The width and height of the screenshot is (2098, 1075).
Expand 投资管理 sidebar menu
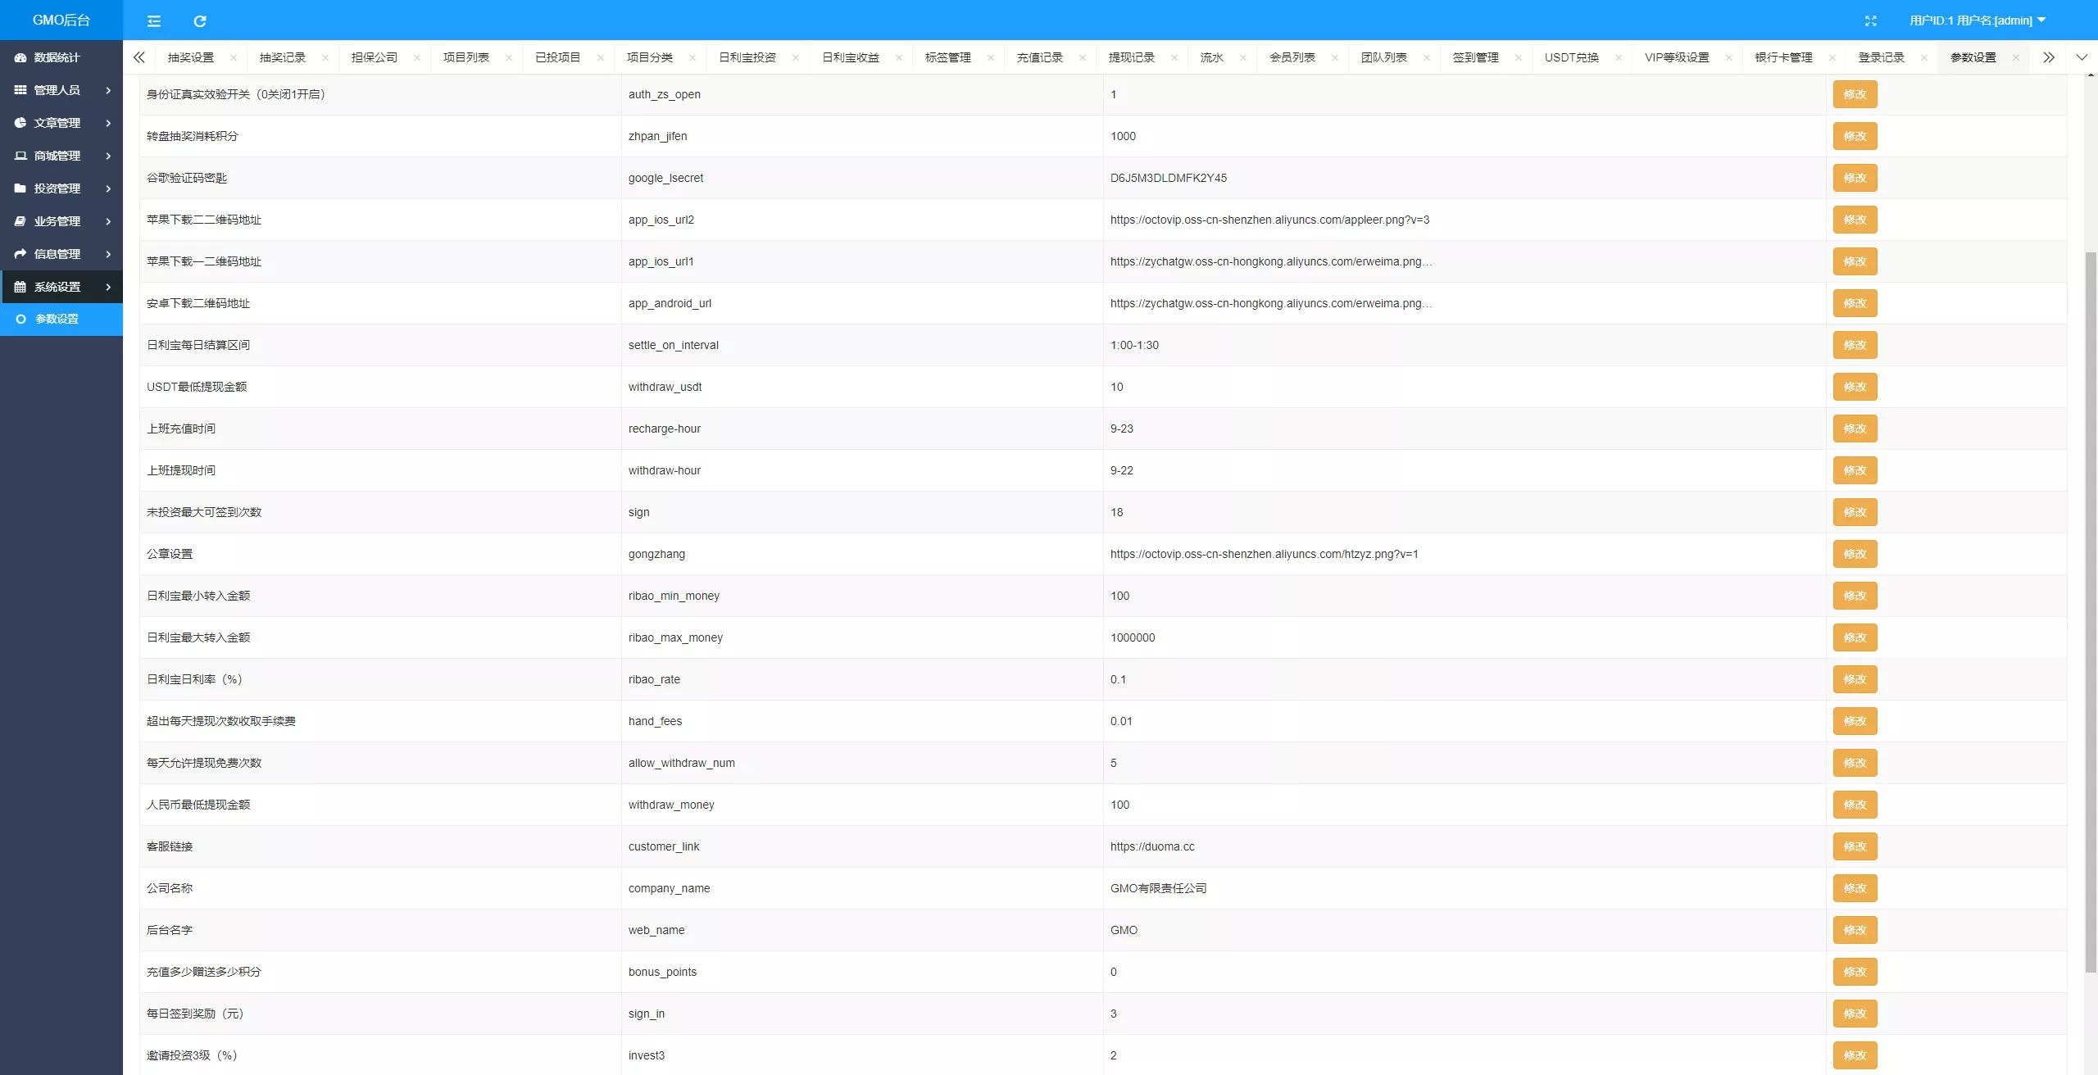pos(61,188)
